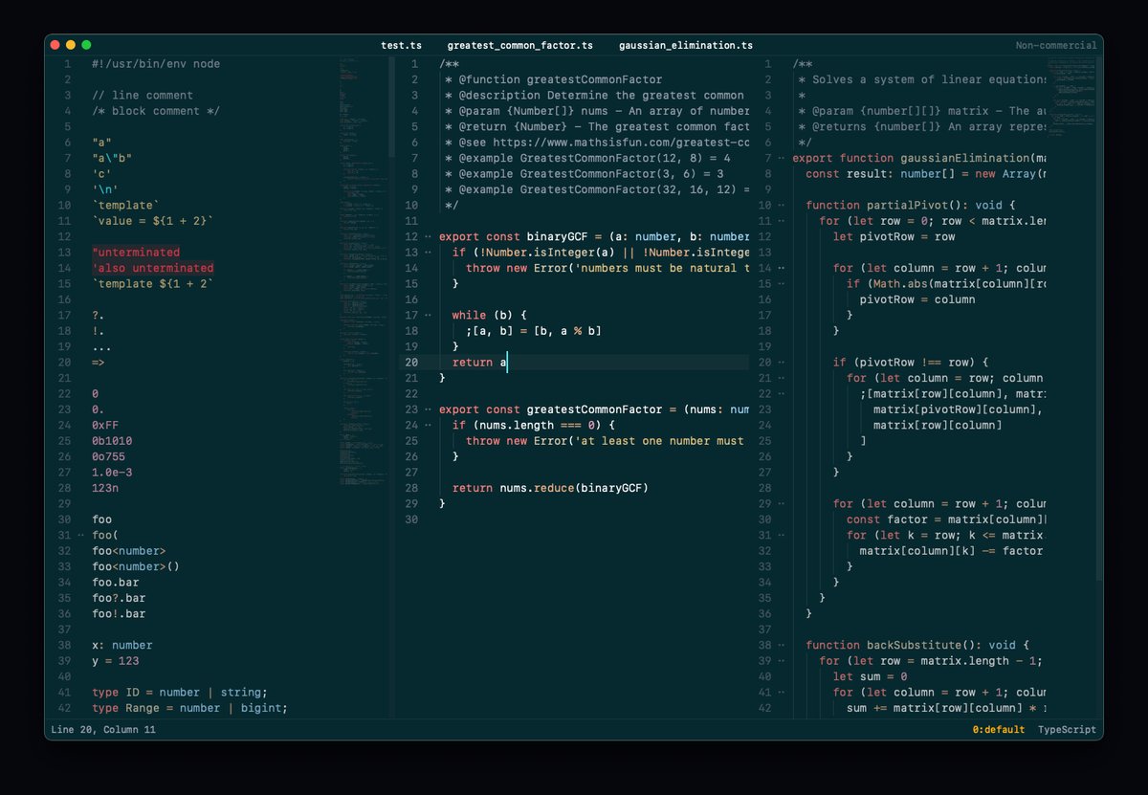The height and width of the screenshot is (795, 1148).
Task: Select line number 30 in greatest_common_factor.ts
Action: click(412, 519)
